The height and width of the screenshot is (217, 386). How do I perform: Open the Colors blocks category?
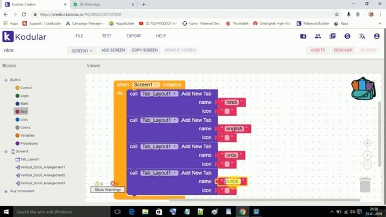(x=23, y=127)
